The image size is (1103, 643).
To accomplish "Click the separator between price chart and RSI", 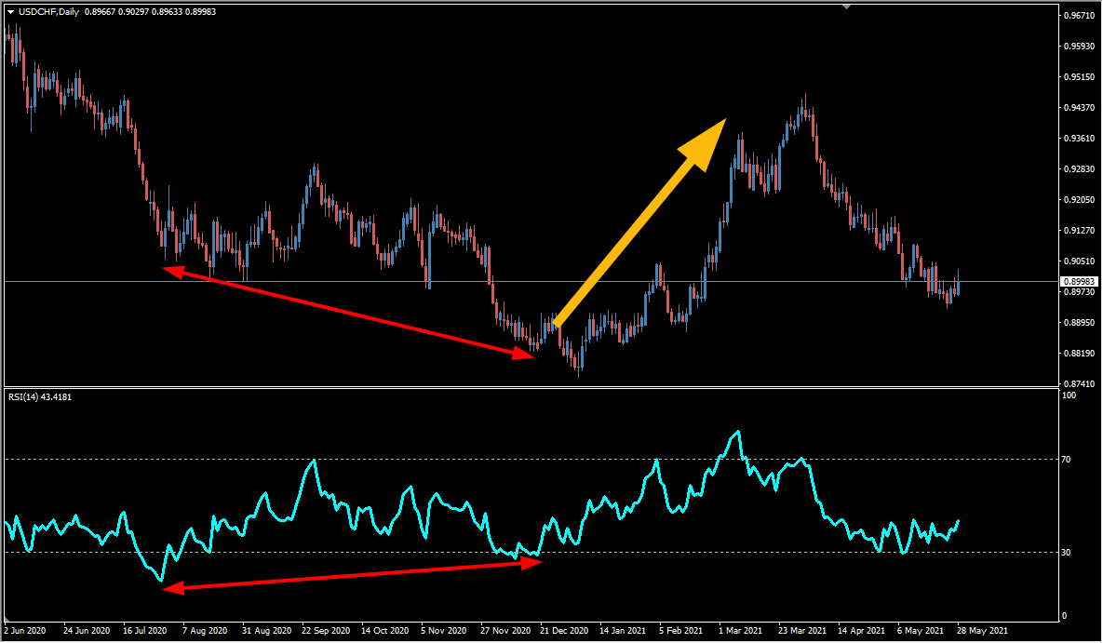I will tap(531, 387).
